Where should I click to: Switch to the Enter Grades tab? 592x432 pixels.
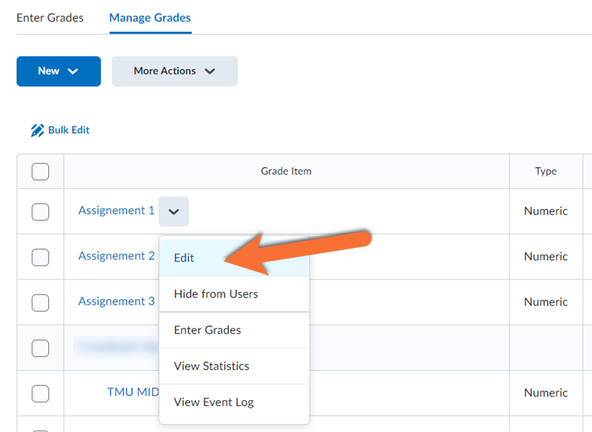pos(50,18)
